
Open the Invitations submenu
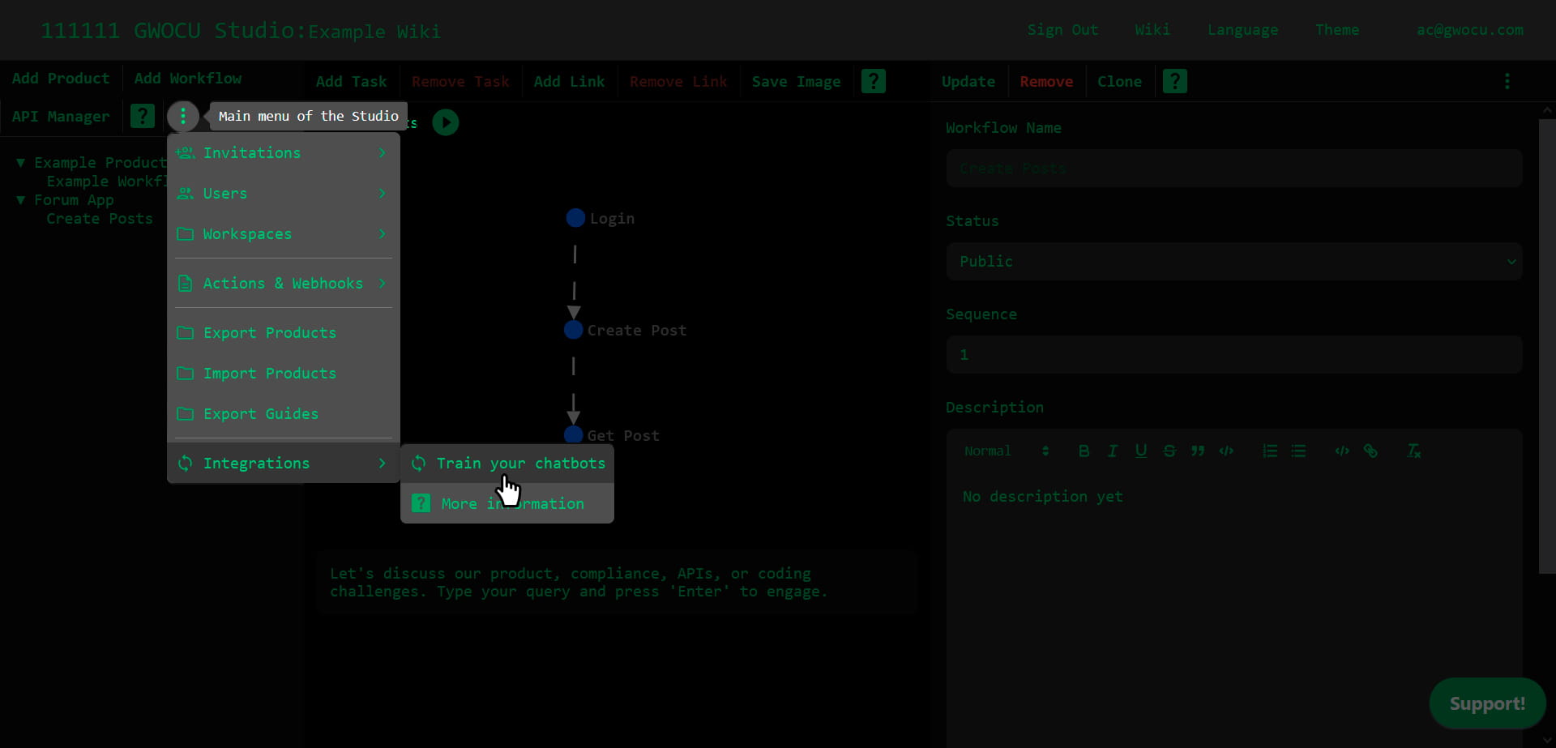284,153
